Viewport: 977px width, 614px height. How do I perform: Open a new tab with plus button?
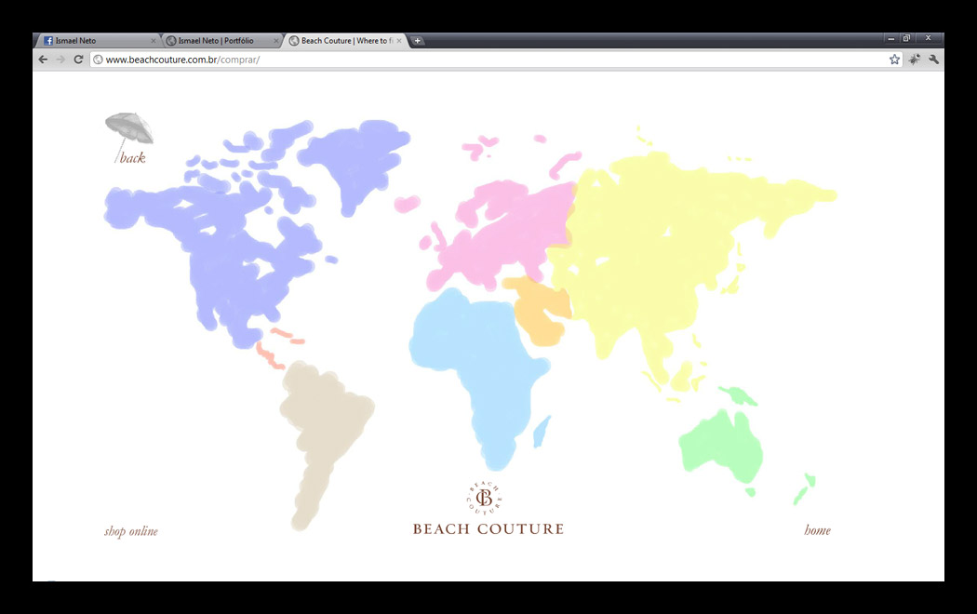[x=418, y=41]
